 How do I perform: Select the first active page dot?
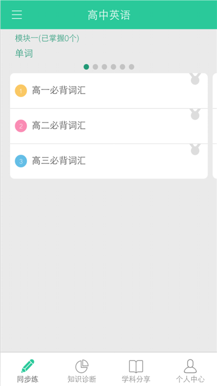[86, 67]
